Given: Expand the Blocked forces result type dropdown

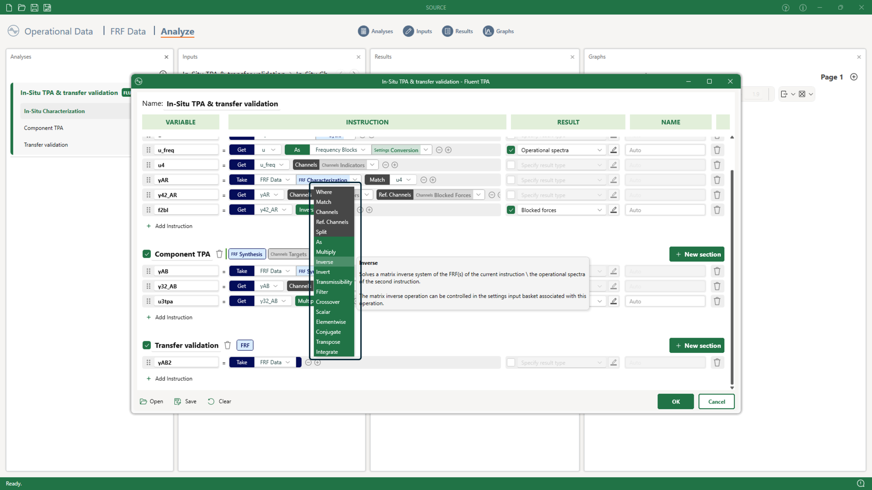Looking at the screenshot, I should click(599, 210).
